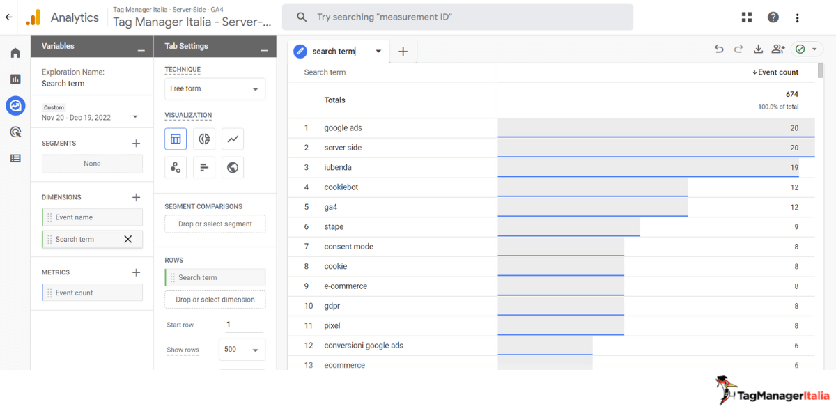Click the search bar at top
The height and width of the screenshot is (411, 836).
click(x=457, y=17)
